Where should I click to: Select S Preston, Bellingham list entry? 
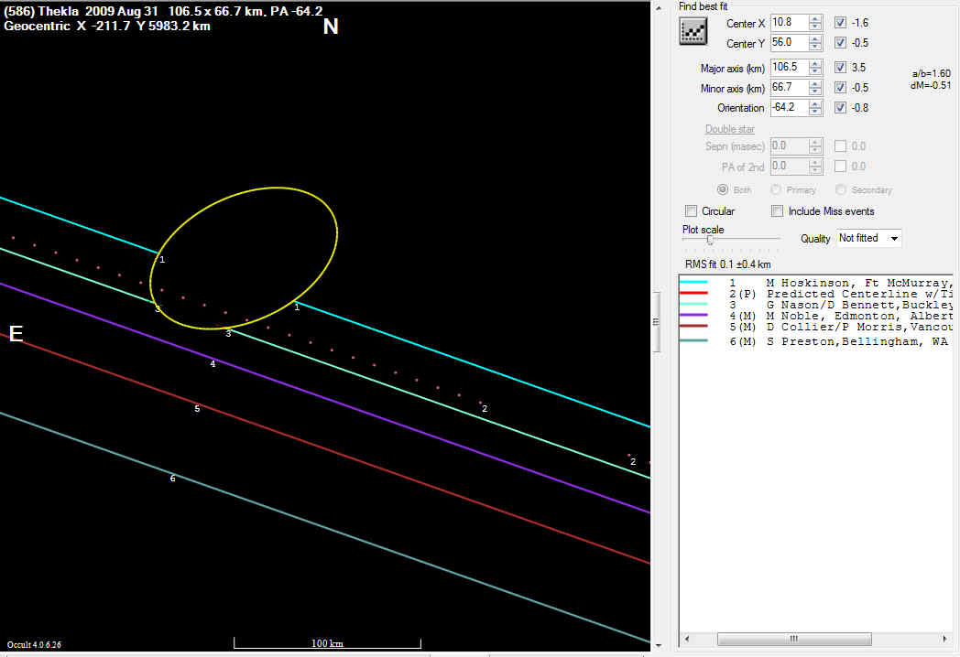(x=815, y=341)
